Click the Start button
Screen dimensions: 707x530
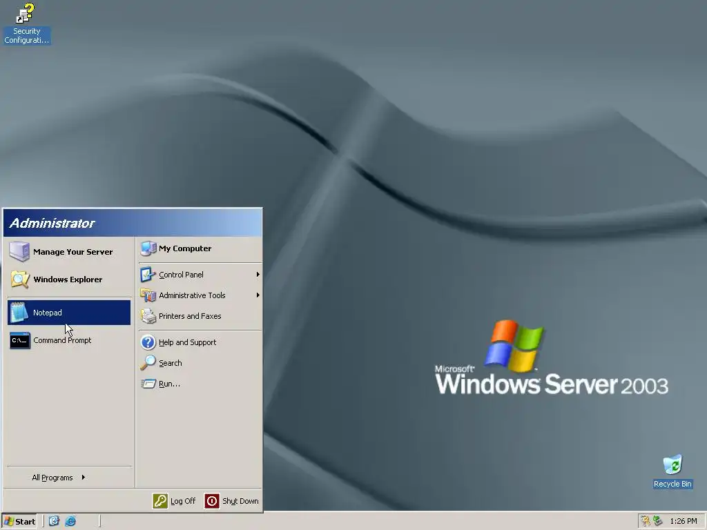[19, 522]
